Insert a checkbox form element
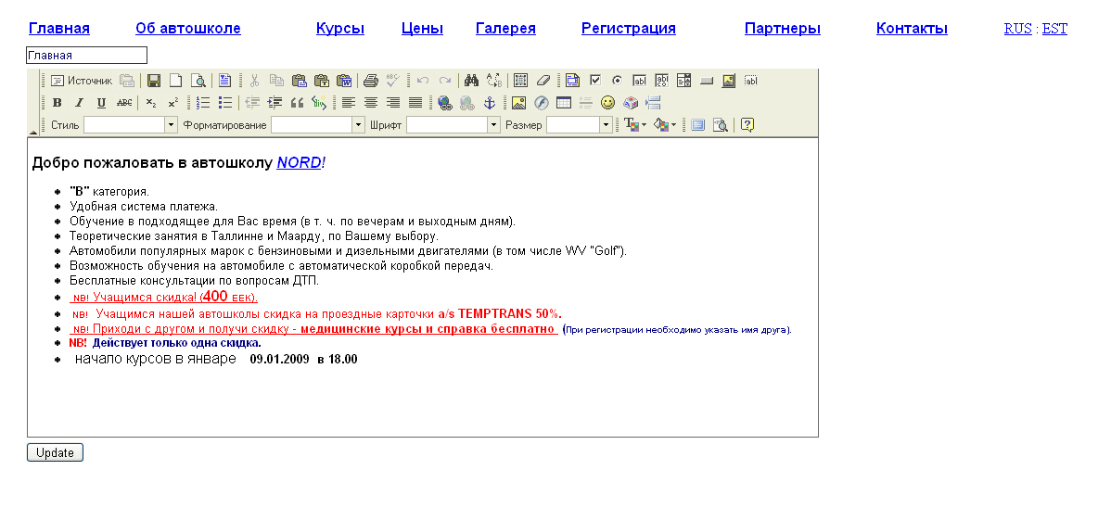This screenshot has height=521, width=1111. 595,81
